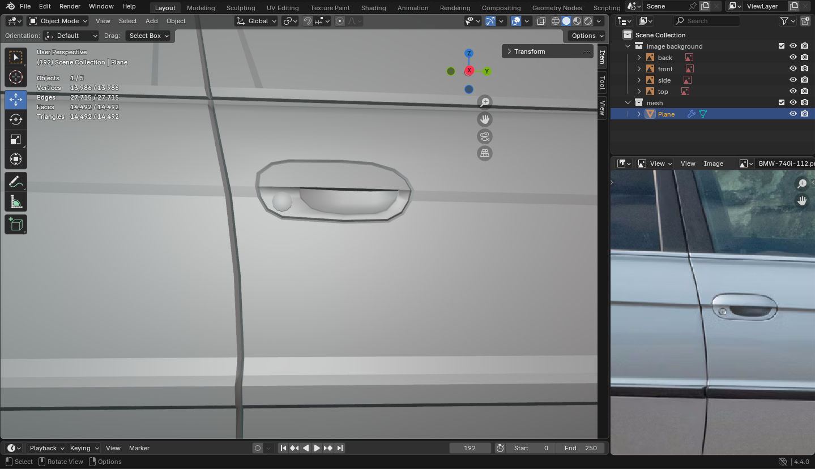Toggle snapping magnet in header
Image resolution: width=815 pixels, height=469 pixels.
click(308, 21)
